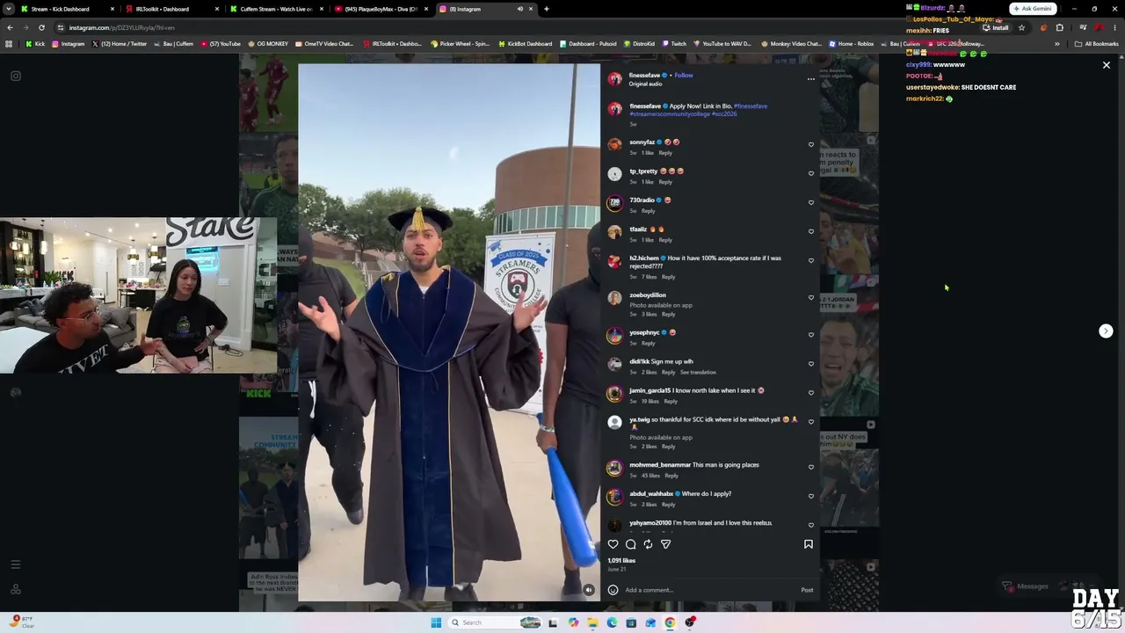
Task: Open weather widget in taskbar corner
Action: click(x=22, y=622)
